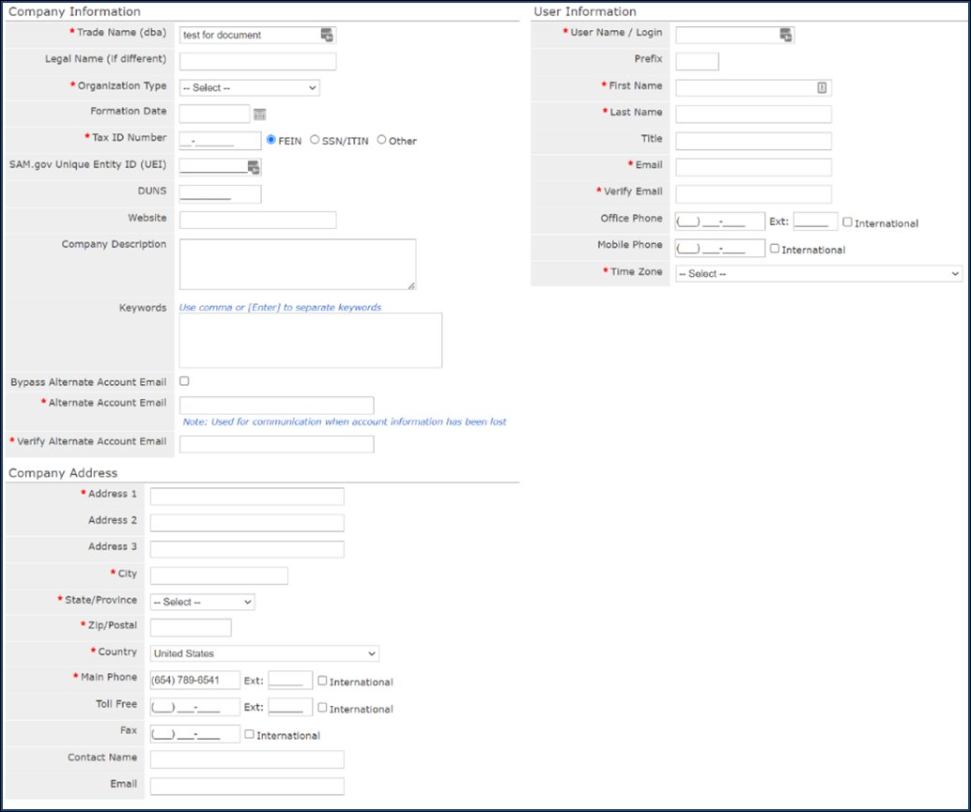Screen dimensions: 971x812
Task: Click the Company Address Email field
Action: [247, 787]
